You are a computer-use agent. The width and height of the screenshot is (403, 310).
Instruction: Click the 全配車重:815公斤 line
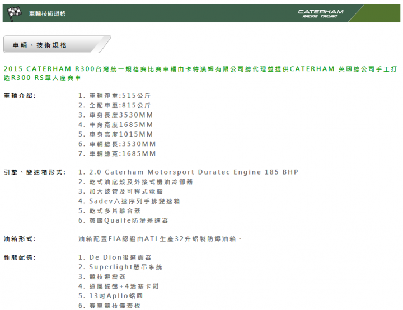[x=115, y=105]
